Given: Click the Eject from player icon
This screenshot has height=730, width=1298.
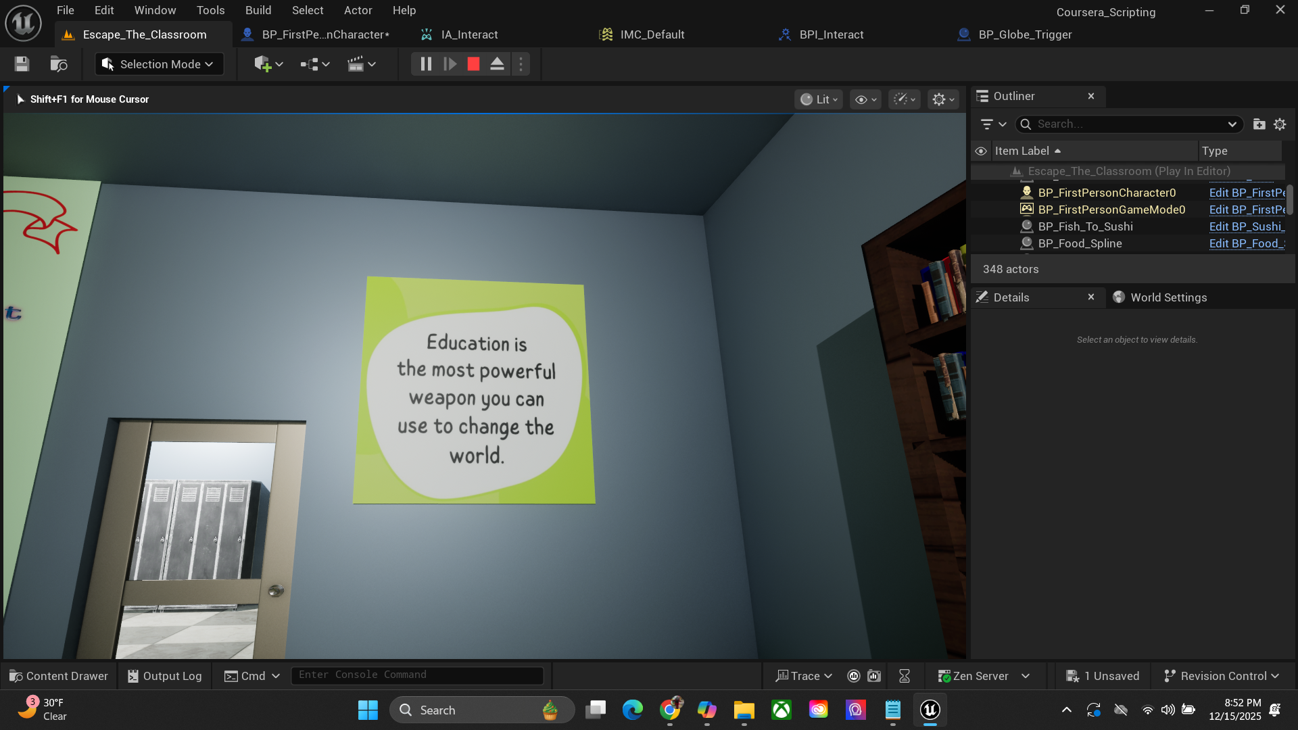Looking at the screenshot, I should click(x=497, y=64).
